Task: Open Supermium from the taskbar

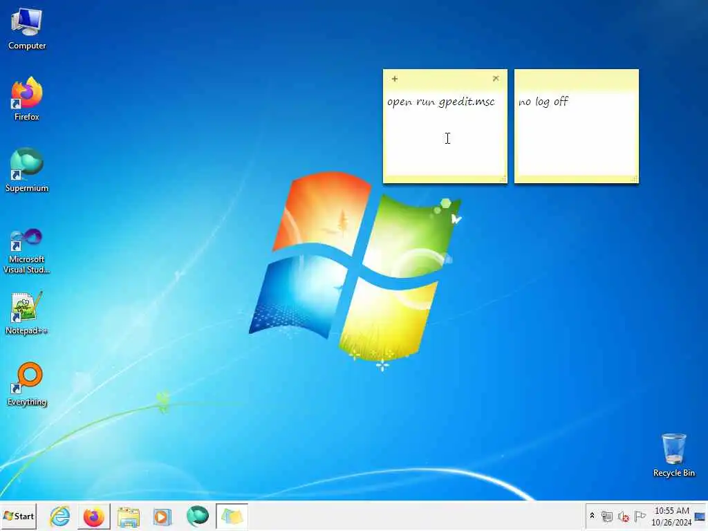Action: tap(197, 516)
